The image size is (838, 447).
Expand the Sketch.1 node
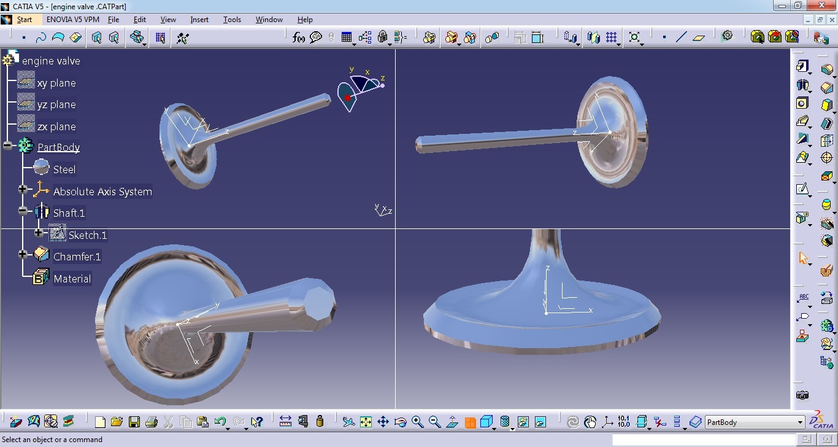[39, 233]
